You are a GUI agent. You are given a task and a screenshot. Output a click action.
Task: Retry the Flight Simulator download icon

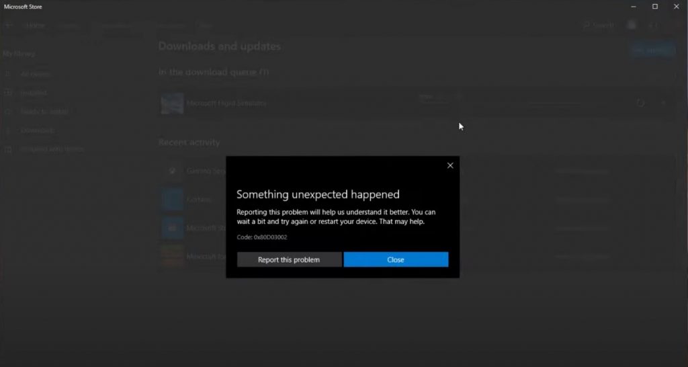[x=640, y=103]
